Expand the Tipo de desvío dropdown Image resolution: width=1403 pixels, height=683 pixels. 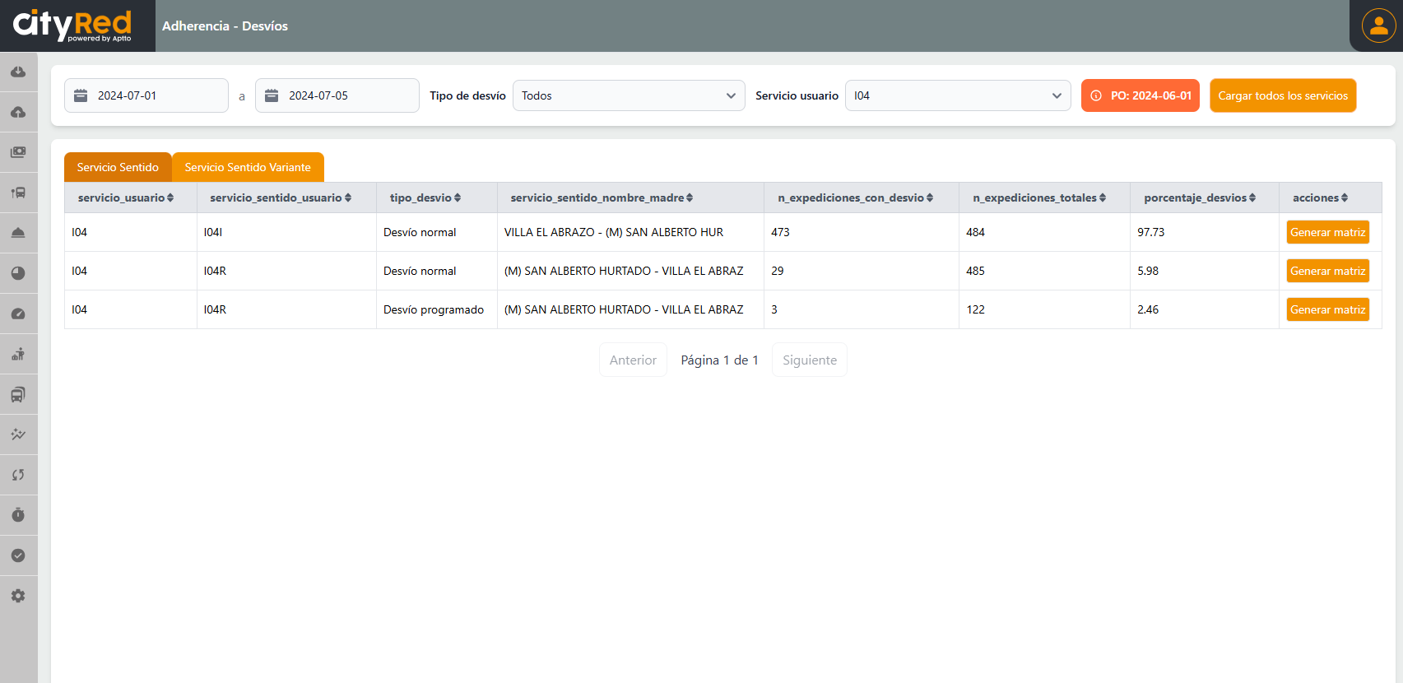[x=629, y=95]
